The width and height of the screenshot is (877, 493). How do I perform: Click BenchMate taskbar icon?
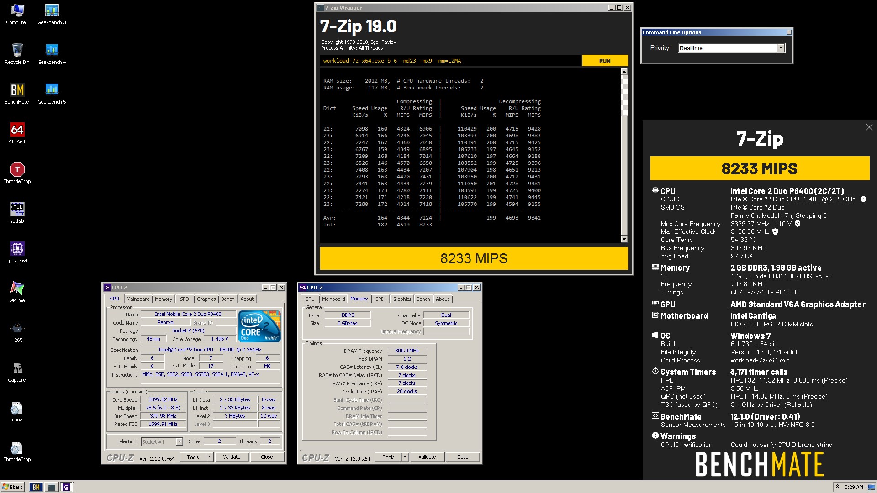click(x=36, y=487)
